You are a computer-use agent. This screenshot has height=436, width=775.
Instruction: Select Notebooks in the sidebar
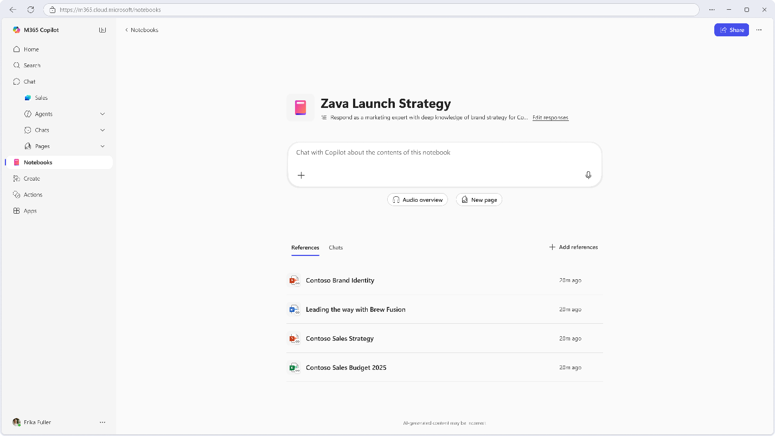tap(60, 163)
